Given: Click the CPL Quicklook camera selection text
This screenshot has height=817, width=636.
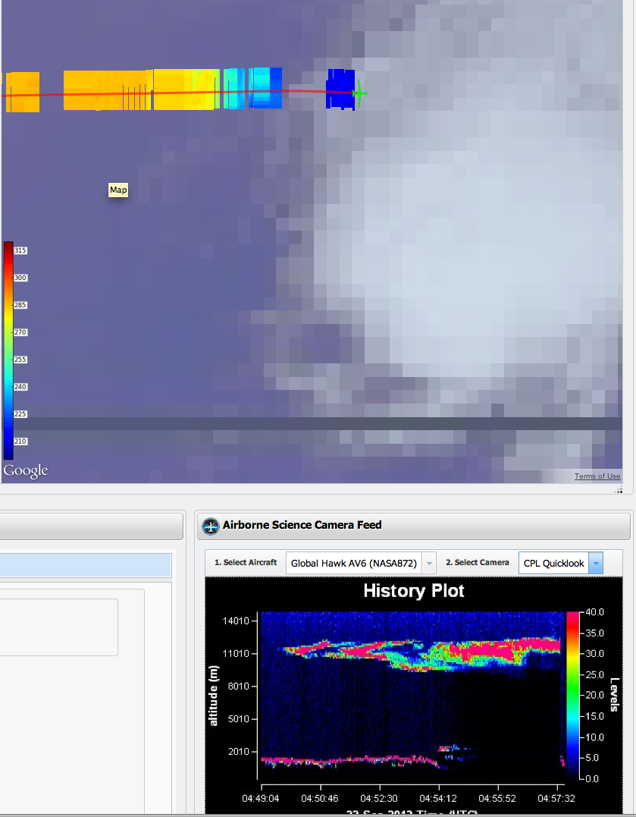Looking at the screenshot, I should point(553,564).
